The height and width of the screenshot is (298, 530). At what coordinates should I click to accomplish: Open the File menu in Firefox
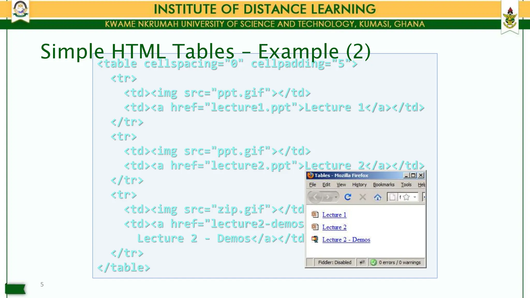312,184
